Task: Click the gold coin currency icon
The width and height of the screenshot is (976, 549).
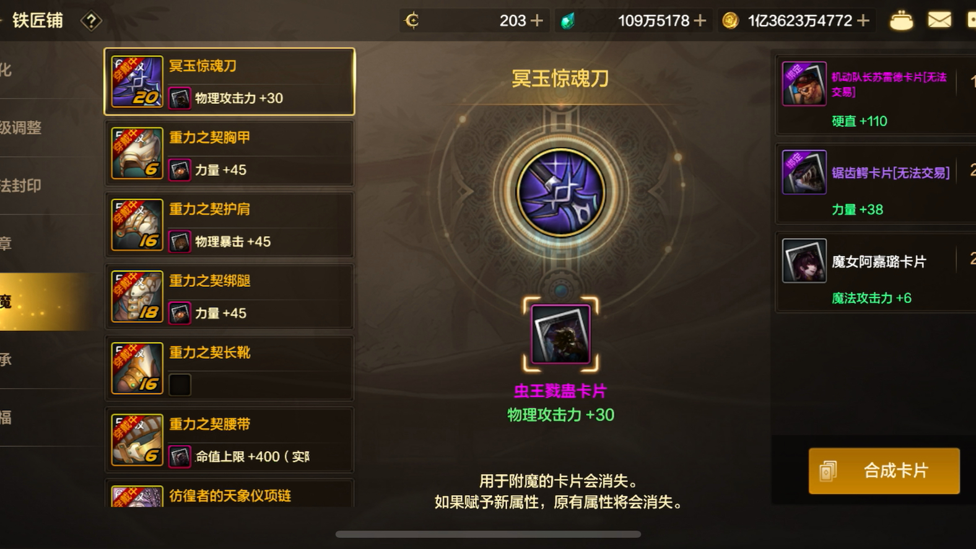Action: coord(731,21)
